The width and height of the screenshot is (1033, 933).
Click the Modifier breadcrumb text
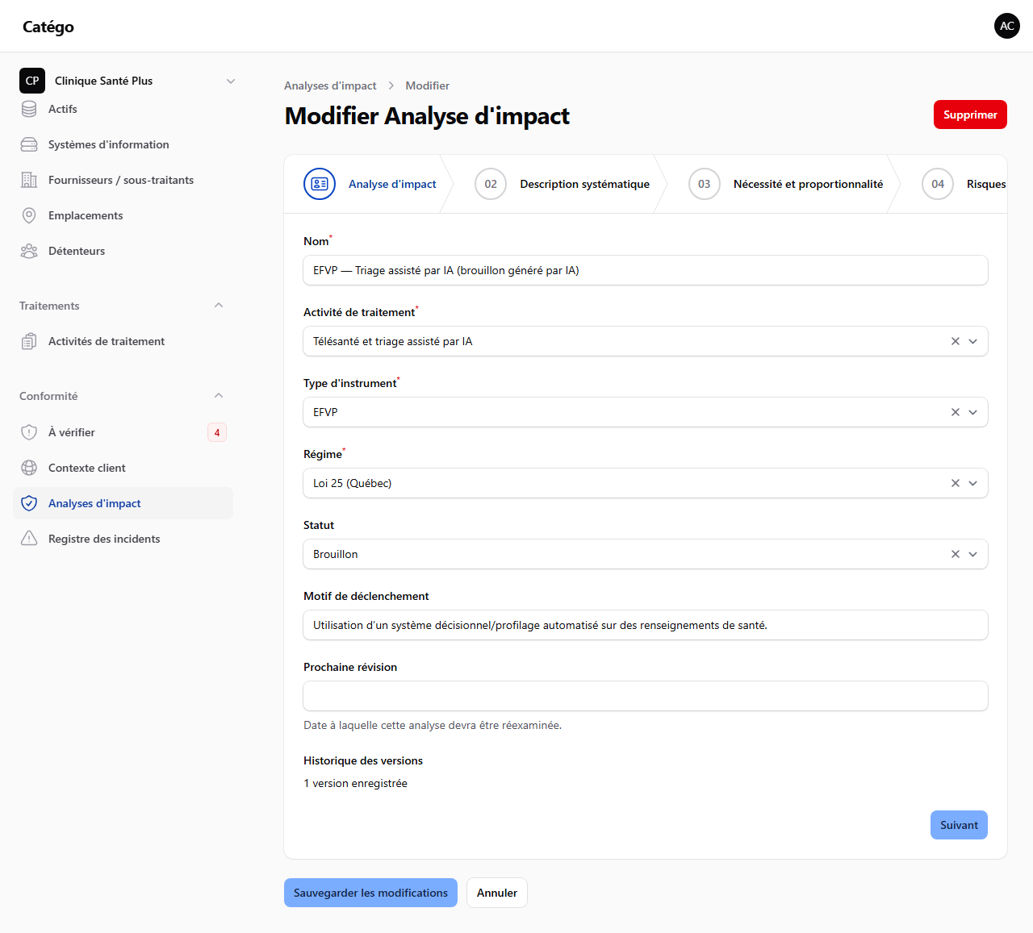pyautogui.click(x=427, y=85)
